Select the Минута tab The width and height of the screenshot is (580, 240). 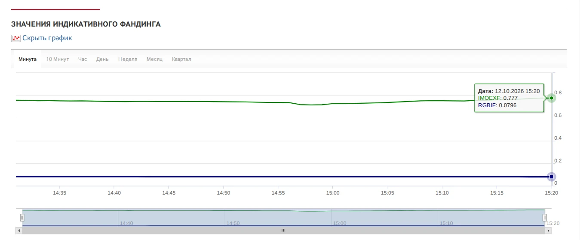click(28, 59)
